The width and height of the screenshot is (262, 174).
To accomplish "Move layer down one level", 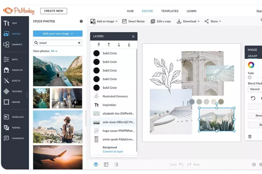I will pyautogui.click(x=119, y=45).
